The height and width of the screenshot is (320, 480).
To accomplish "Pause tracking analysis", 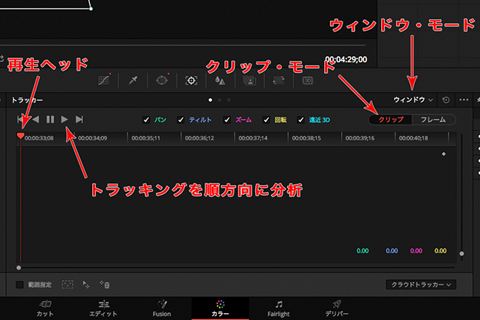I will (x=50, y=120).
